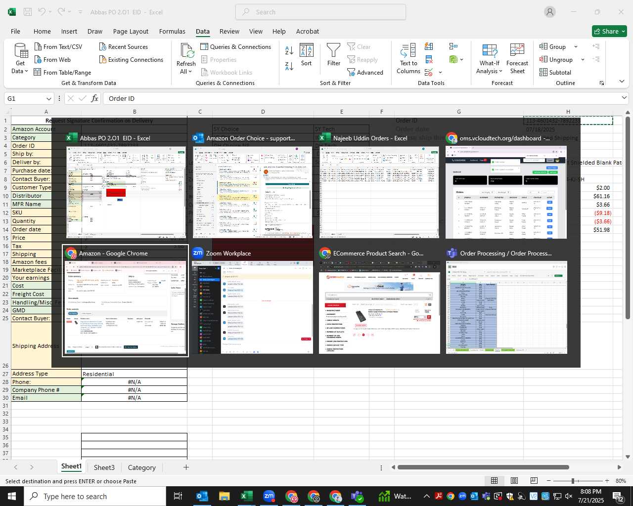633x506 pixels.
Task: Switch to Page Break Preview
Action: pos(534,481)
